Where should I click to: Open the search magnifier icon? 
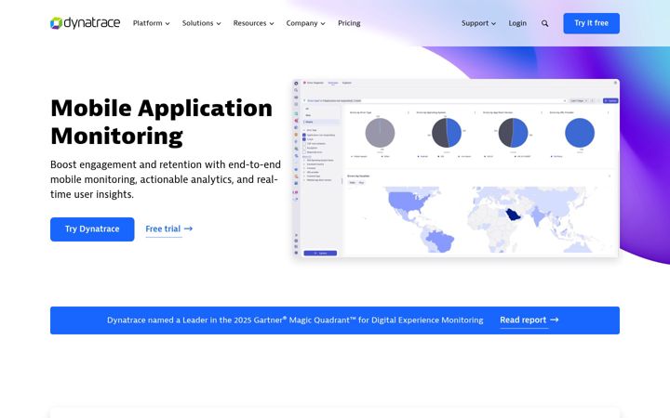pos(544,23)
